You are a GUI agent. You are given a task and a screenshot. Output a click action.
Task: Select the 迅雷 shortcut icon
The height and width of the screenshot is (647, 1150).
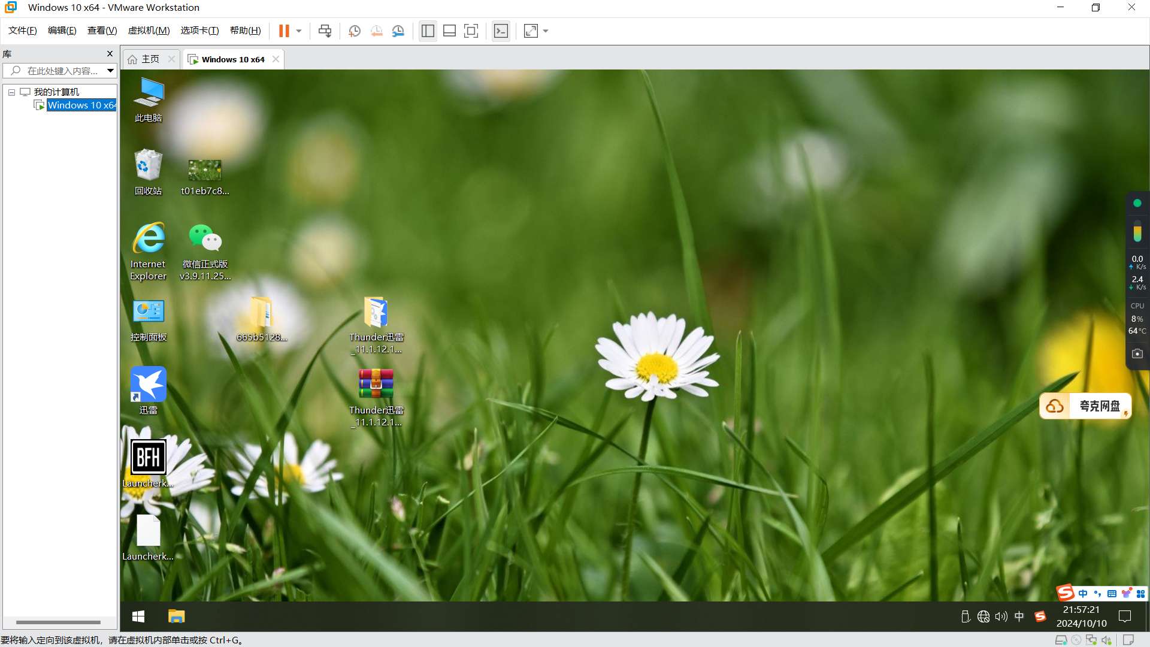click(148, 391)
